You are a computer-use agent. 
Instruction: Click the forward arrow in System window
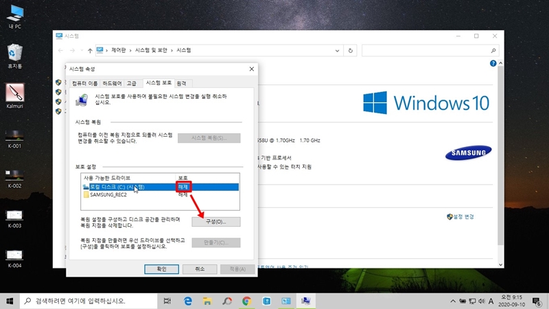click(x=72, y=50)
